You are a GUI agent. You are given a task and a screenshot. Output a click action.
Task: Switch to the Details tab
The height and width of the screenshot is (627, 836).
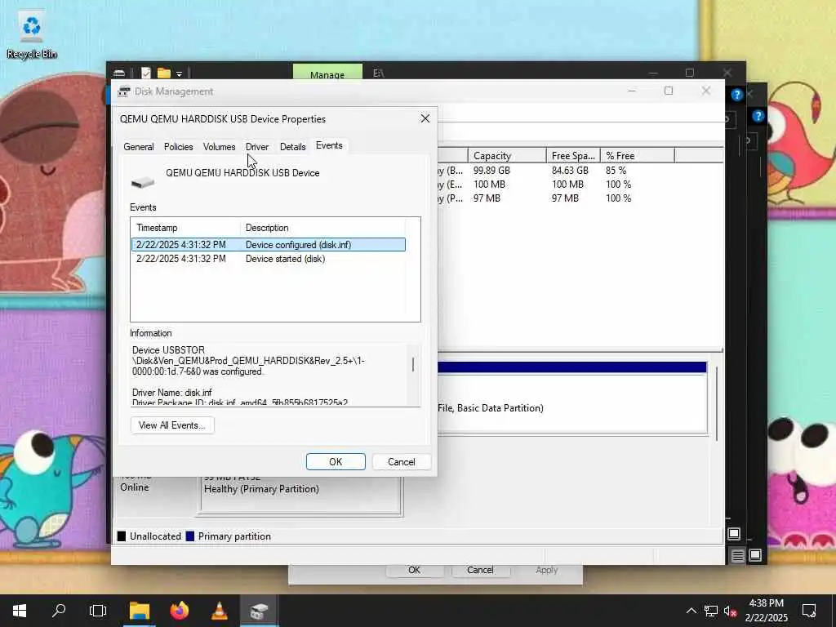[x=293, y=147]
